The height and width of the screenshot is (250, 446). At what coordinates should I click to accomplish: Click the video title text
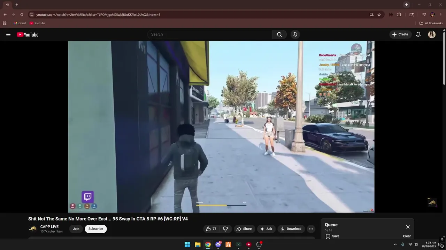point(108,219)
